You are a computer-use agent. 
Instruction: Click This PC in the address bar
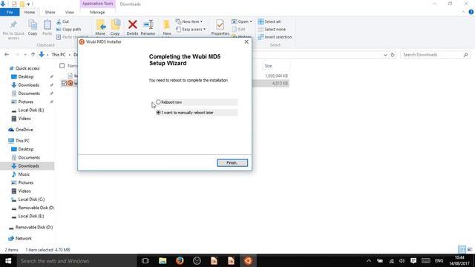(x=59, y=54)
